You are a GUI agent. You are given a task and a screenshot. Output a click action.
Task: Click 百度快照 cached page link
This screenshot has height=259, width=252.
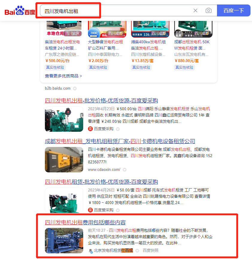click(151, 251)
